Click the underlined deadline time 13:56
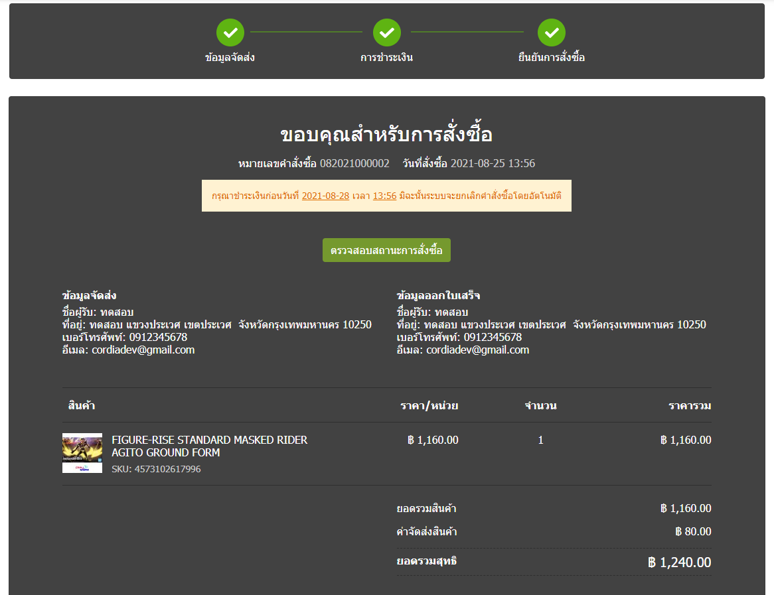Image resolution: width=774 pixels, height=595 pixels. coord(384,196)
